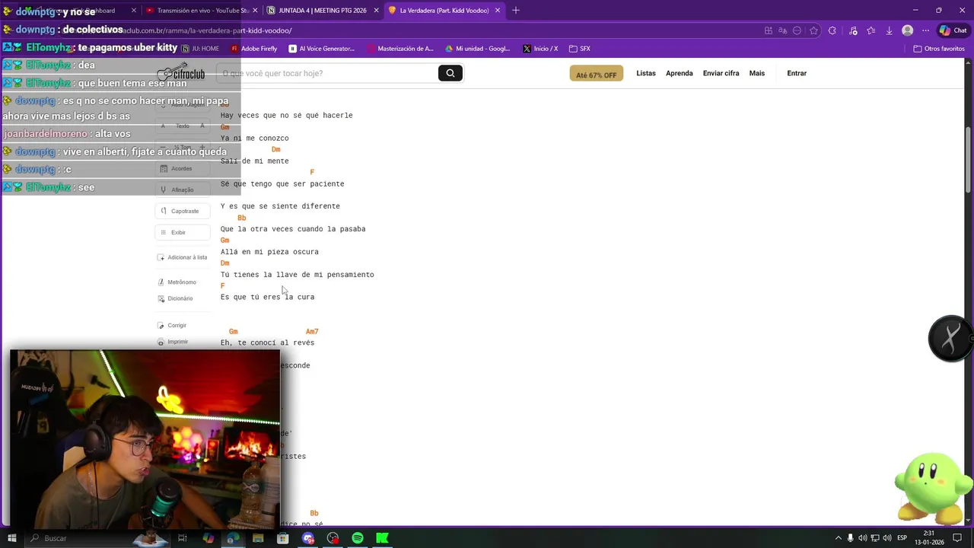Click the search magnifier button on Cifra Club
Screen dimensions: 974x548
[450, 73]
